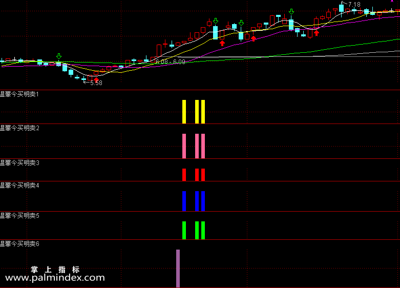Click the 5.58 low price label

96,83
